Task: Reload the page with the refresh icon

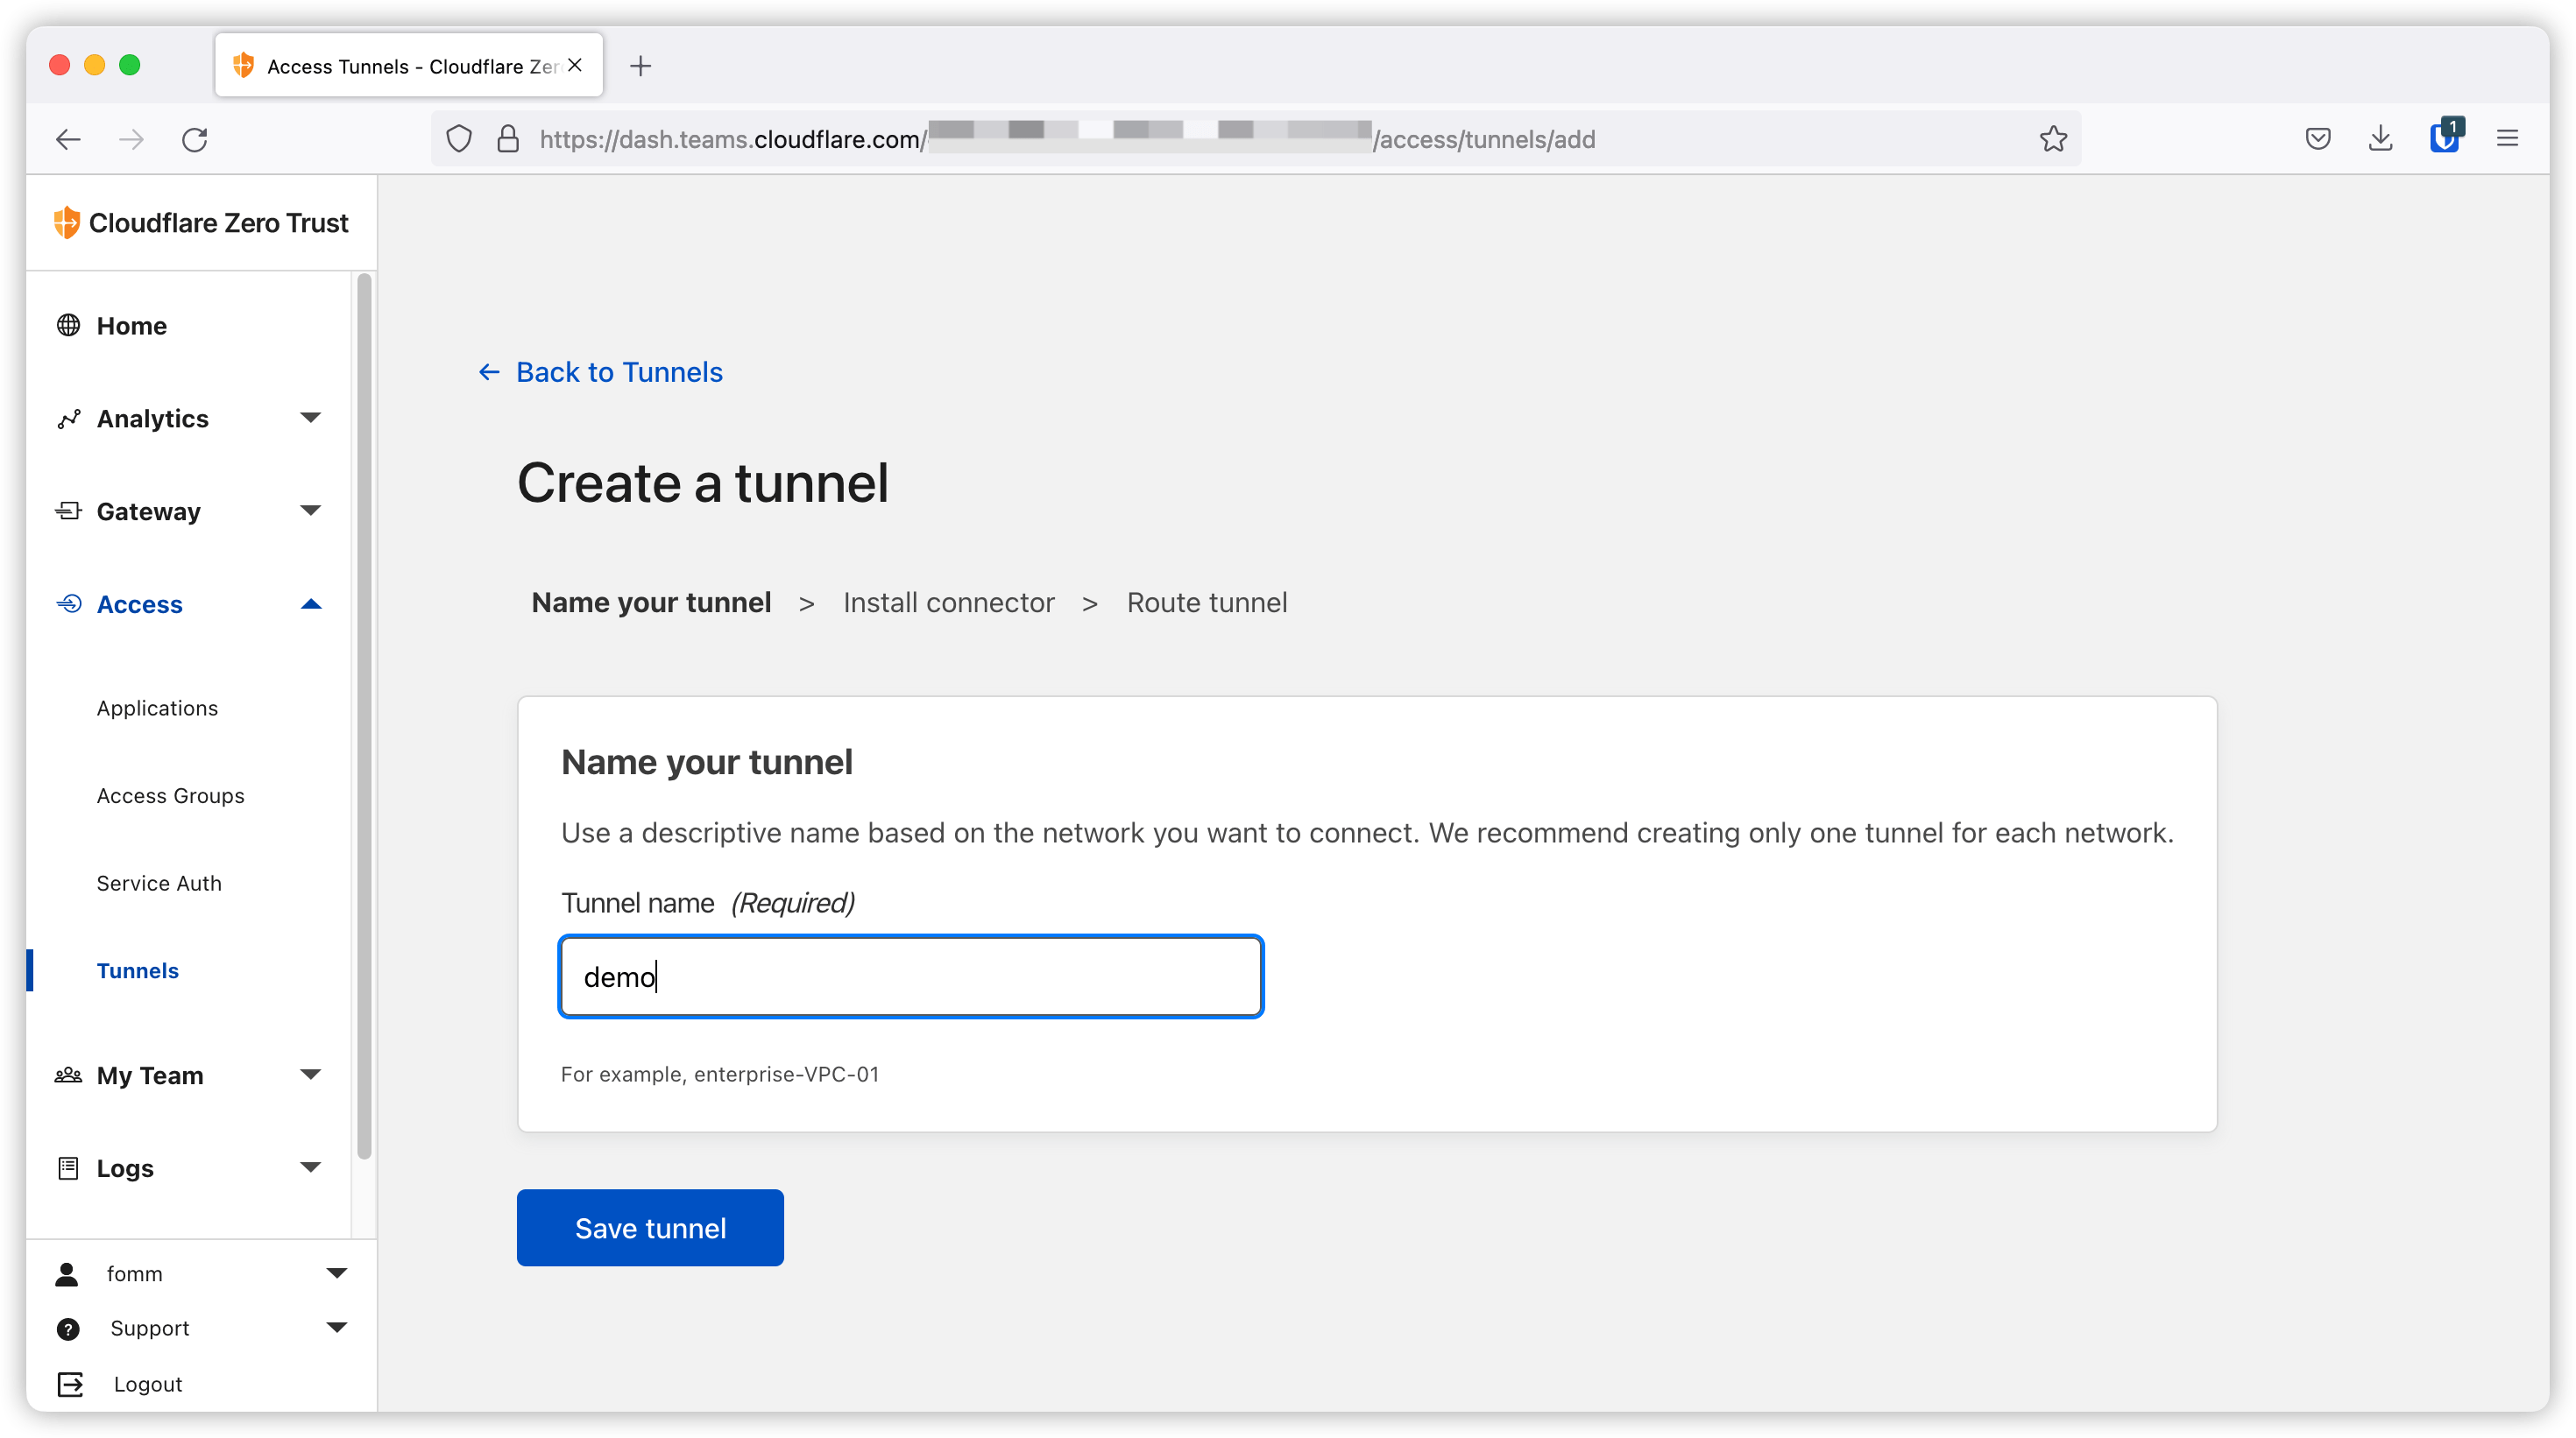Action: pyautogui.click(x=195, y=139)
